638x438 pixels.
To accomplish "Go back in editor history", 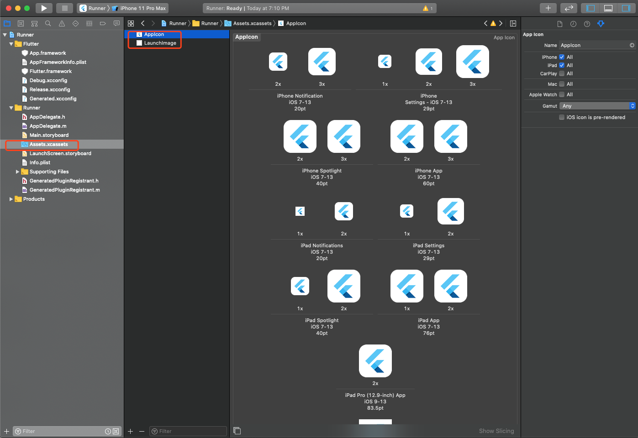I will click(x=143, y=23).
